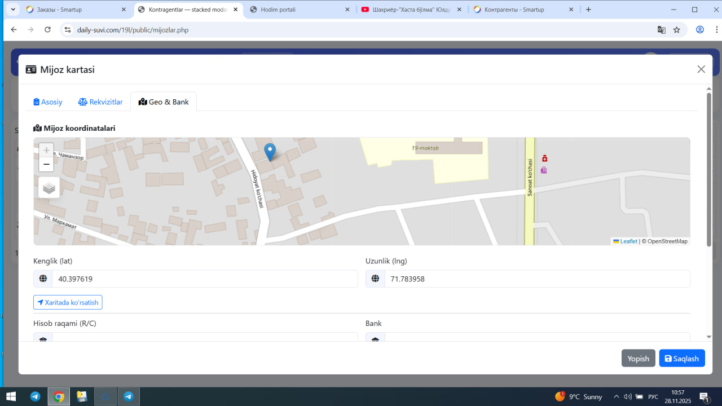The height and width of the screenshot is (406, 722).
Task: Close the Mijoz kartasi modal with X
Action: [701, 69]
